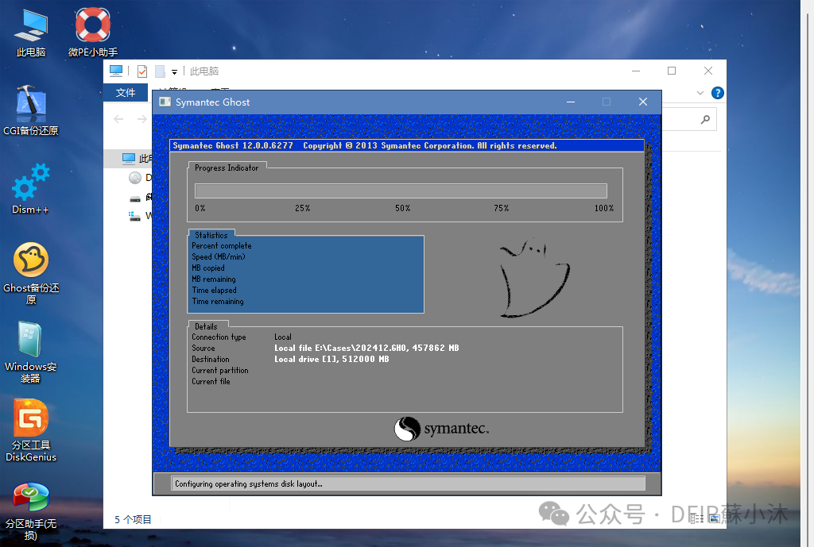The height and width of the screenshot is (547, 814).
Task: Click the properties checkmark quick access icon
Action: 142,71
